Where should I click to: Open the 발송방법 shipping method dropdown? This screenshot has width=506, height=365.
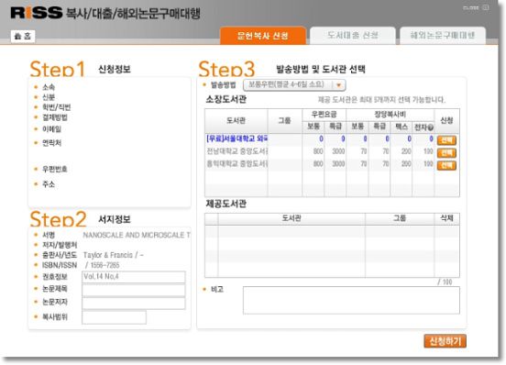click(294, 85)
